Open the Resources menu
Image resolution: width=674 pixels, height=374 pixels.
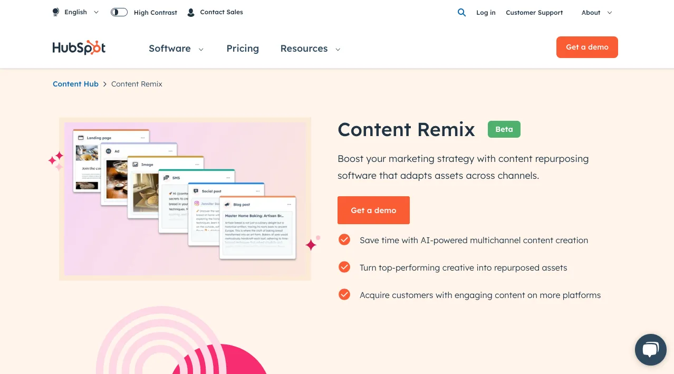[304, 49]
